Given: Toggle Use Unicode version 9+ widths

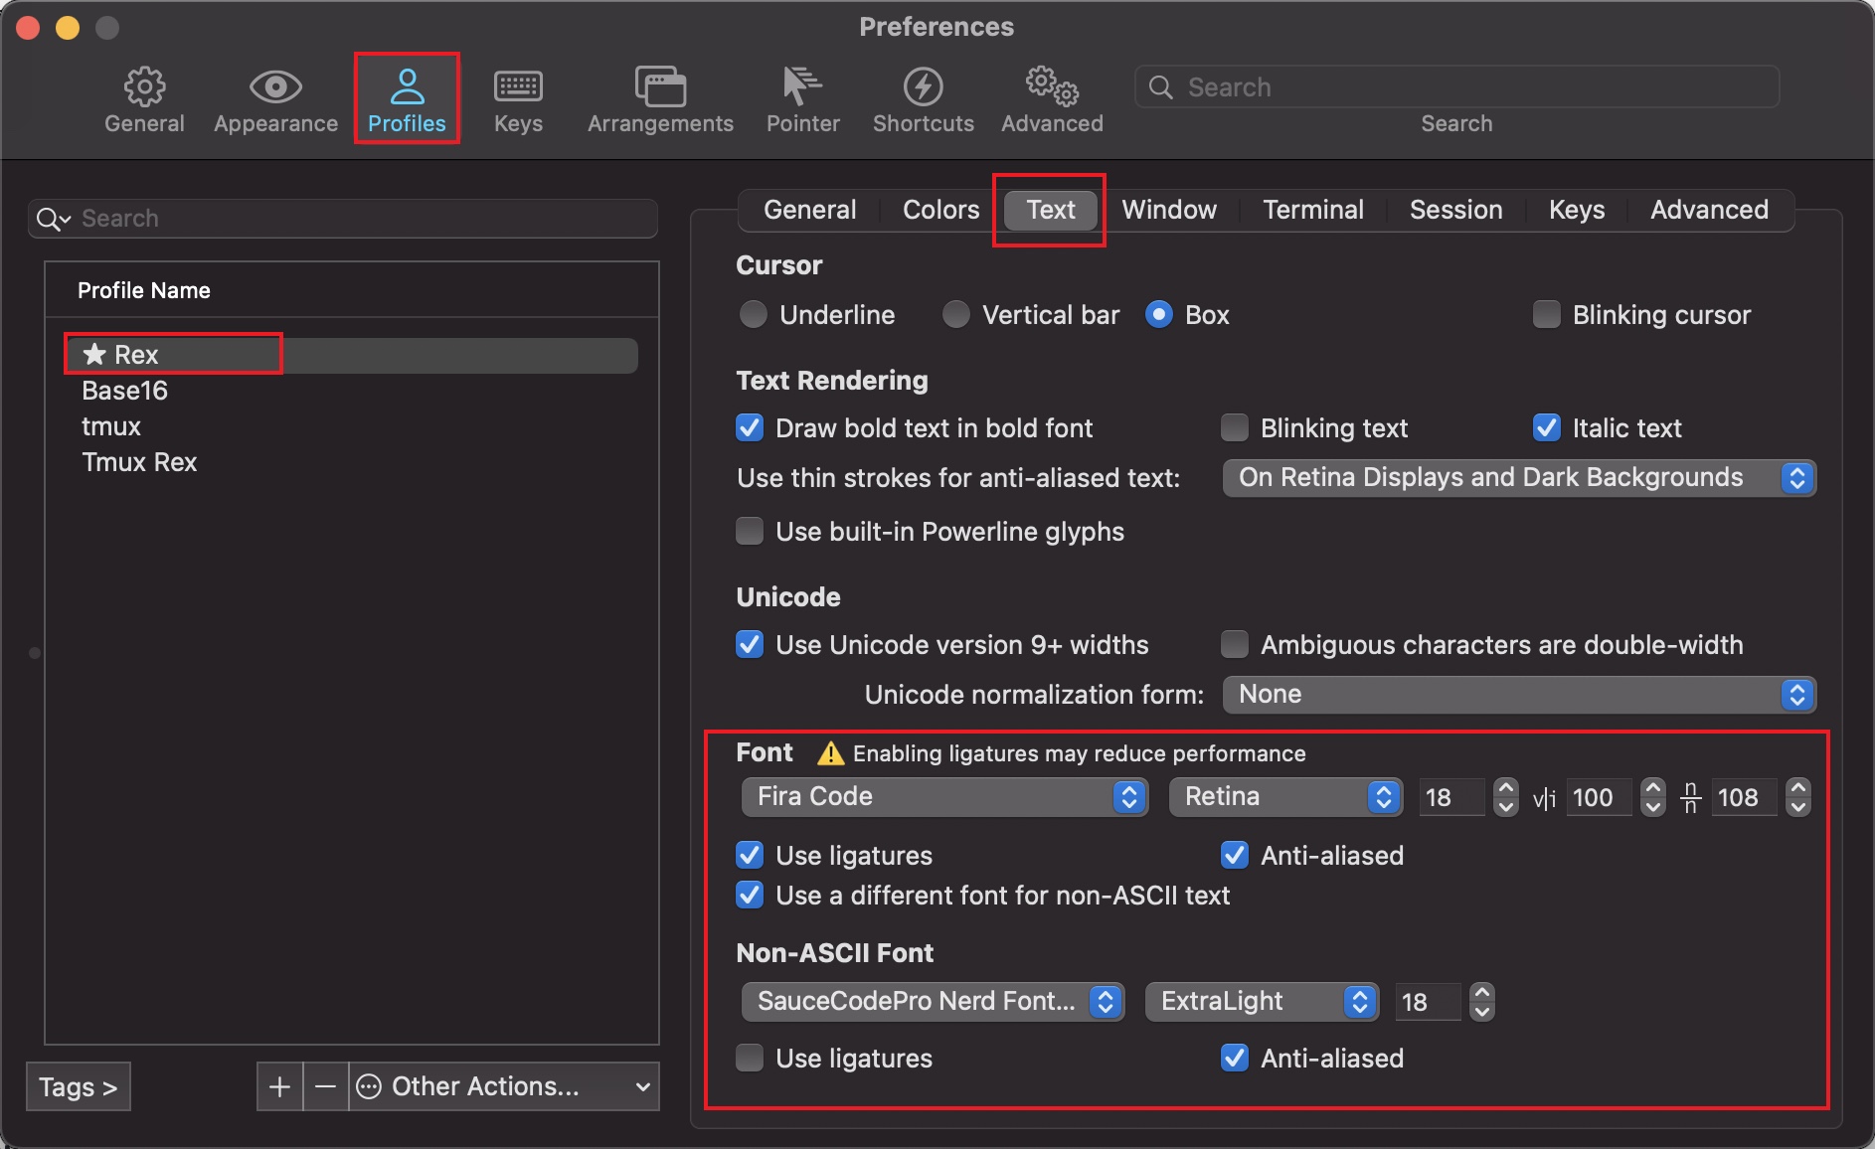Looking at the screenshot, I should pos(750,645).
